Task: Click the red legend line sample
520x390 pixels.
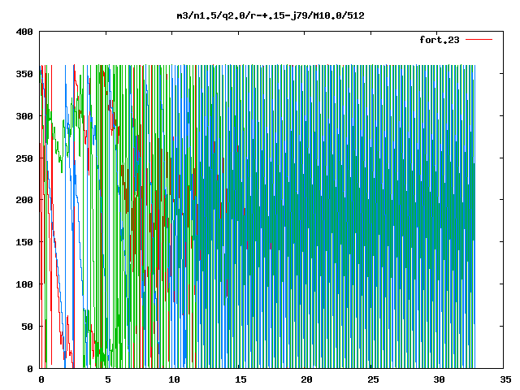Action: coord(479,40)
